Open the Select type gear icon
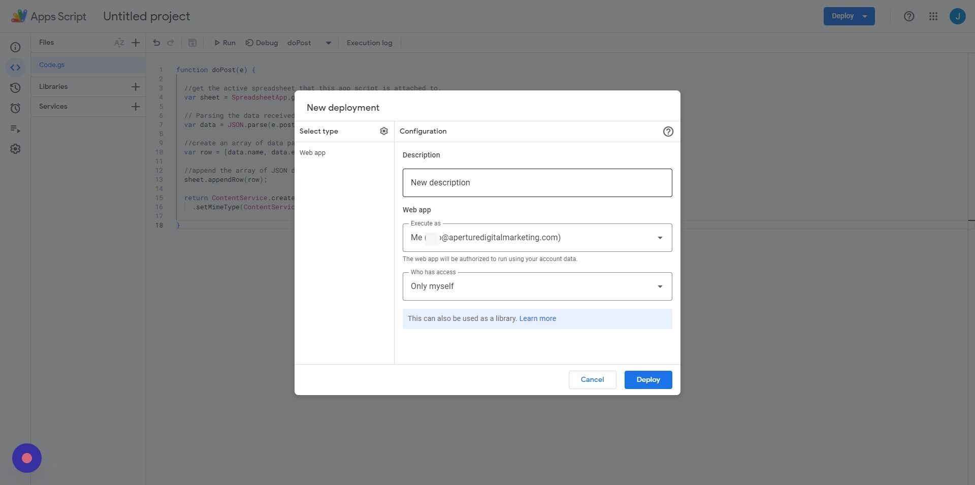This screenshot has width=975, height=485. coord(384,131)
